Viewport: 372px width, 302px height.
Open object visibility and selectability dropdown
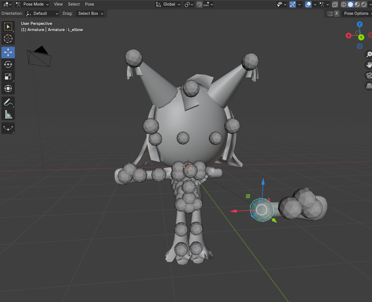pyautogui.click(x=282, y=4)
